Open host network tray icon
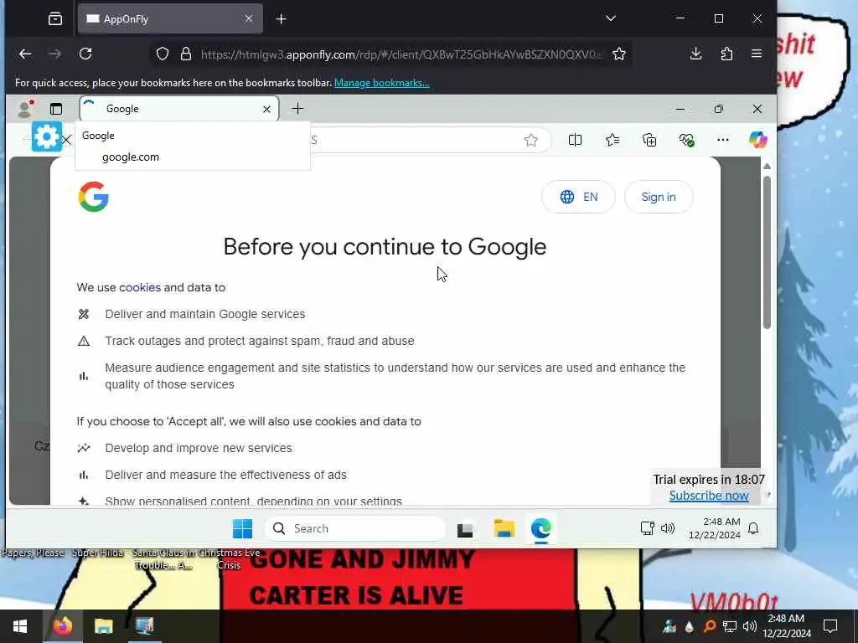 pos(730,626)
